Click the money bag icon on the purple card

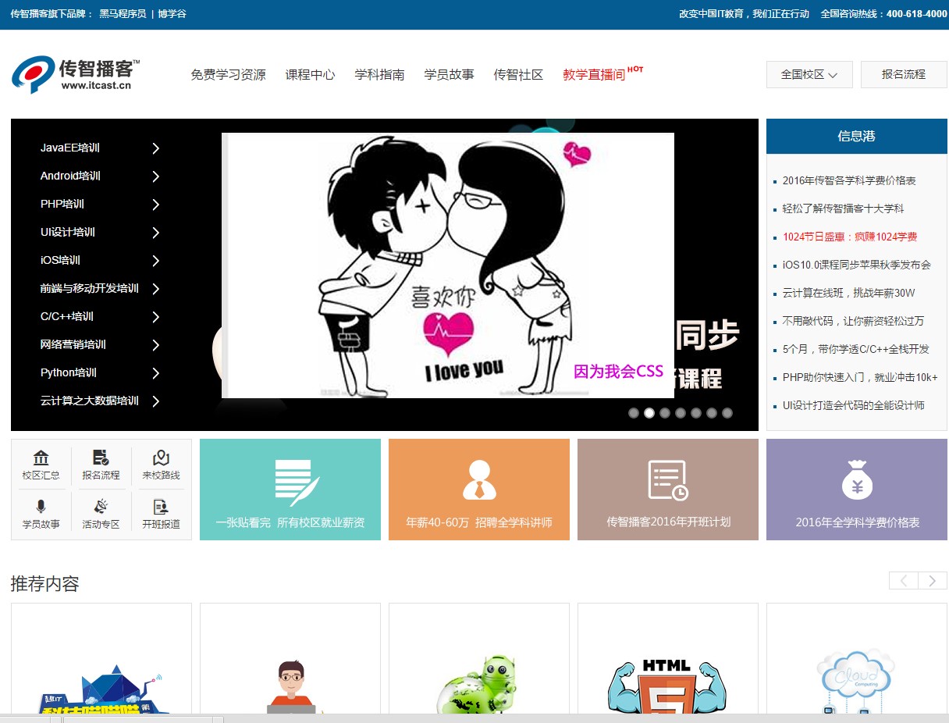click(x=857, y=480)
